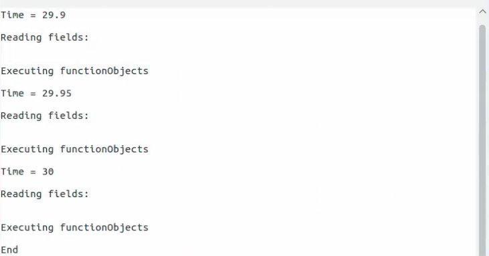
Task: Click "Reading fields:" directly below Time = 30
Action: 45,194
